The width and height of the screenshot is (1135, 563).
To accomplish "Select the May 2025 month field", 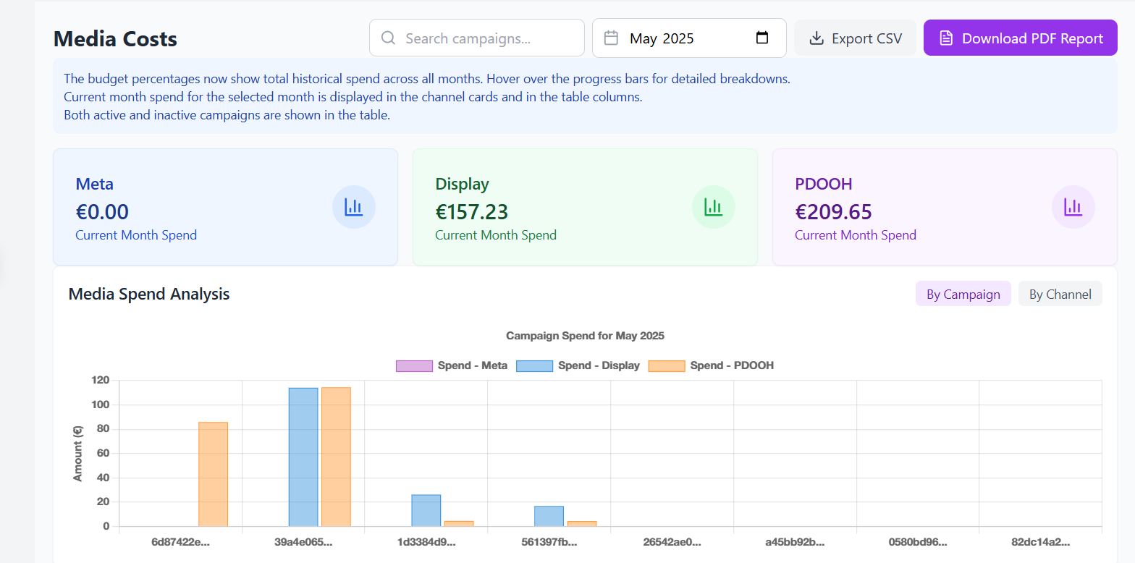I will pyautogui.click(x=689, y=38).
